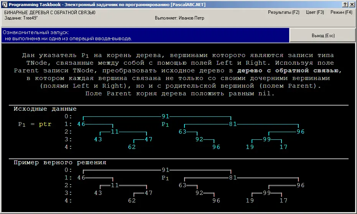Pick node 62 in the Исходные данные tree

coord(132,147)
